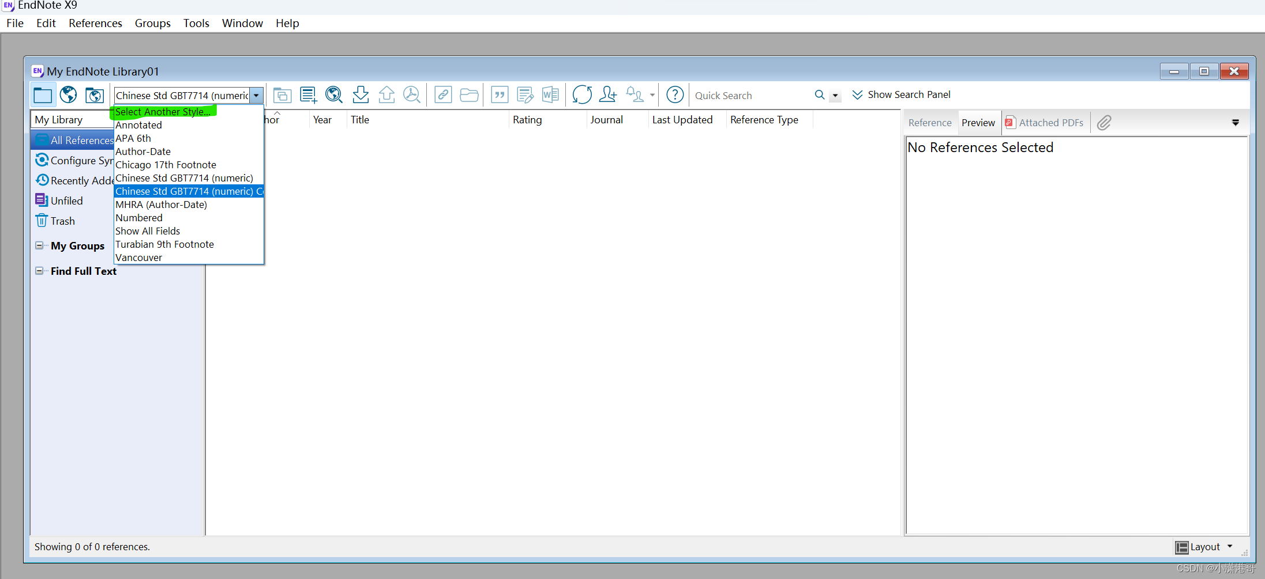Screen dimensions: 1265x579
Task: Open the File menu
Action: click(x=15, y=23)
